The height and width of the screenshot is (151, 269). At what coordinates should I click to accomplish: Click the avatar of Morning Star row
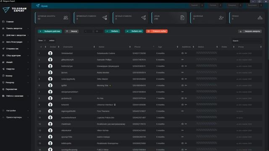click(50, 86)
